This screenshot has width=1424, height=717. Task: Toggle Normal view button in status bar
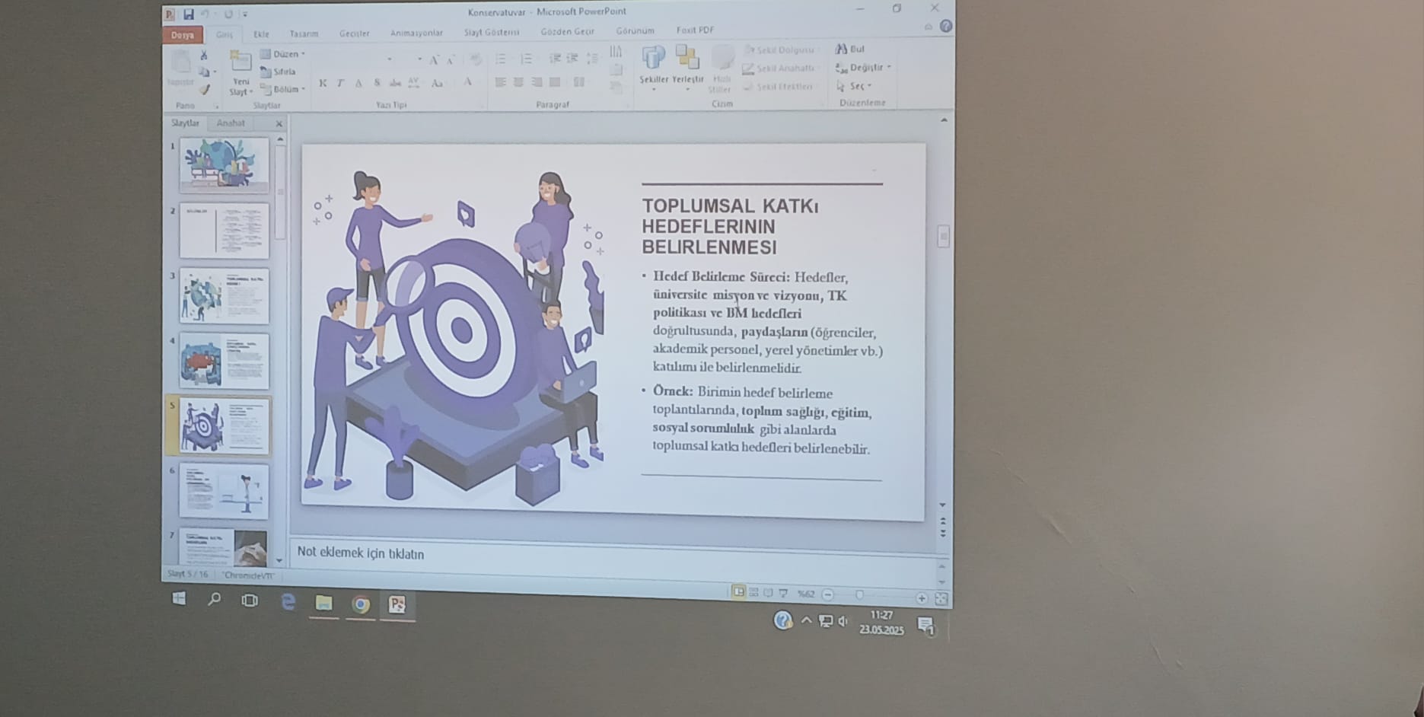coord(737,592)
